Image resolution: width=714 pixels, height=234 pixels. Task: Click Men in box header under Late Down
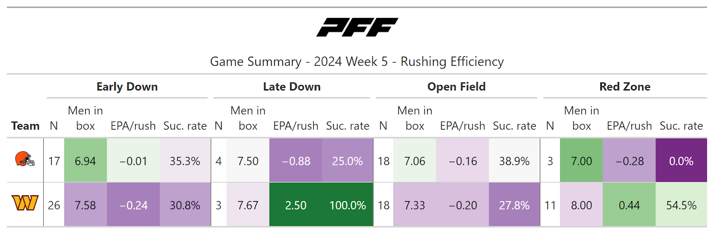(x=248, y=118)
